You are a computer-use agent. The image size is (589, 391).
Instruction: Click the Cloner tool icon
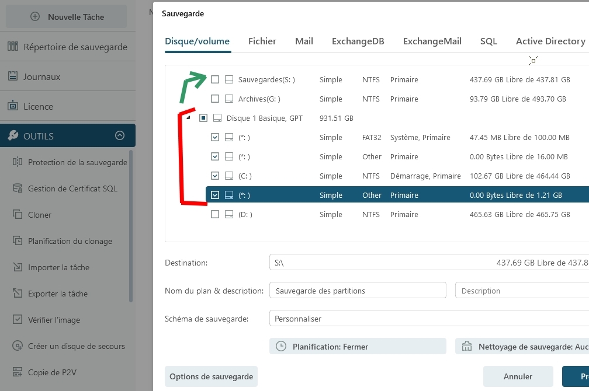[18, 215]
